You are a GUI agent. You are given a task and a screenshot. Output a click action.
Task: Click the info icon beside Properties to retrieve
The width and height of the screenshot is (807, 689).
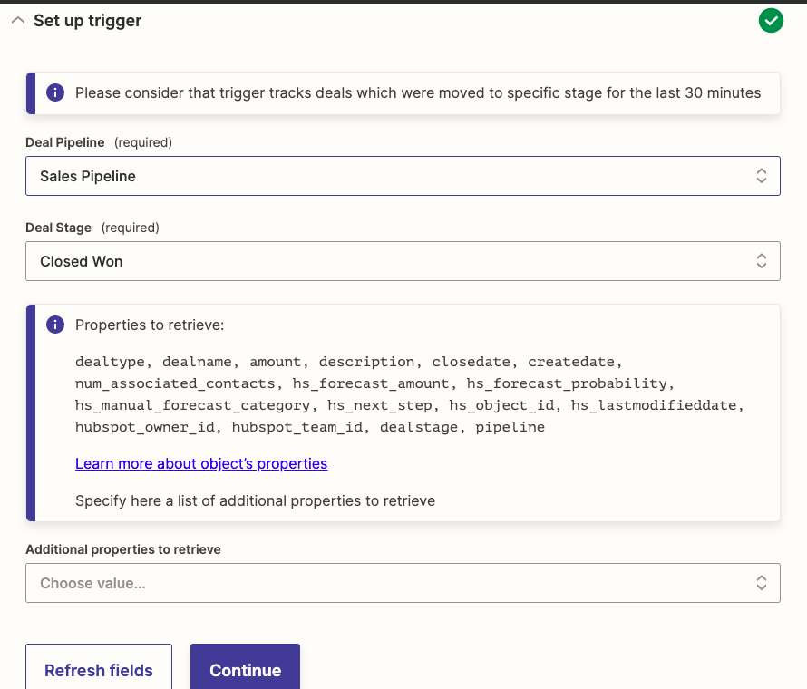pyautogui.click(x=55, y=325)
